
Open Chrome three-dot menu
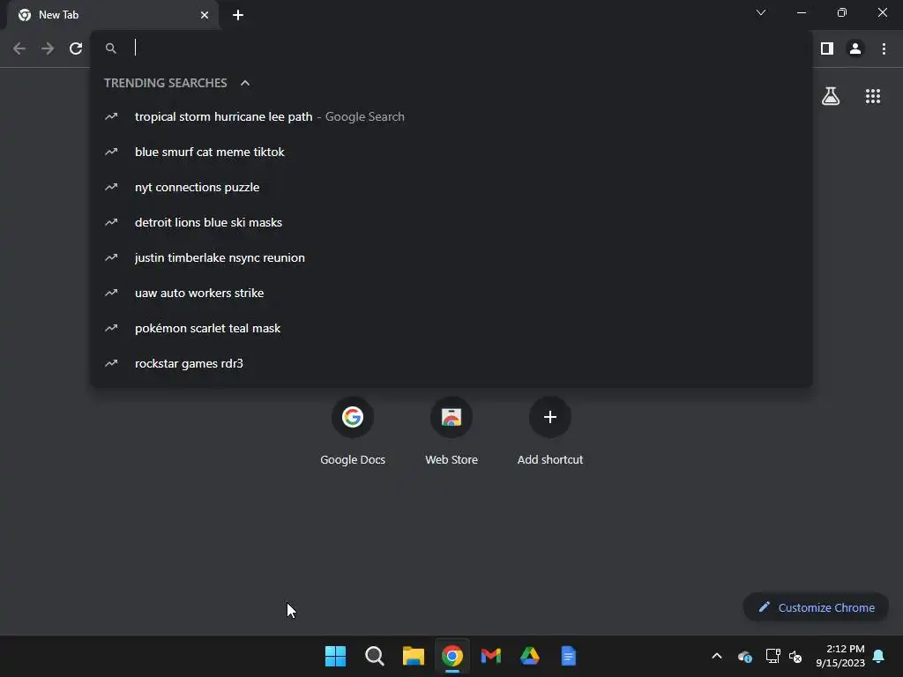(x=884, y=48)
